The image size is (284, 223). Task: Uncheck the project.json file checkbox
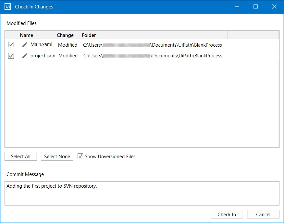(x=11, y=56)
